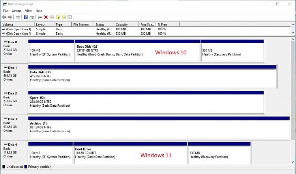296x174 pixels.
Task: Click the Disk 3 931.50 GB label
Action: click(10, 127)
